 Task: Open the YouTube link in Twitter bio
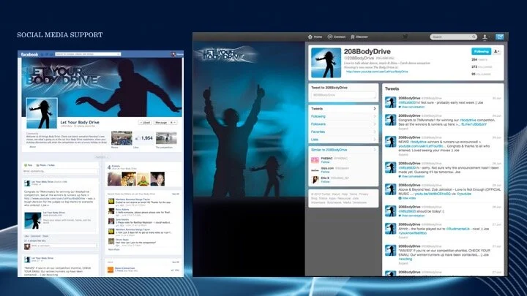pyautogui.click(x=377, y=72)
